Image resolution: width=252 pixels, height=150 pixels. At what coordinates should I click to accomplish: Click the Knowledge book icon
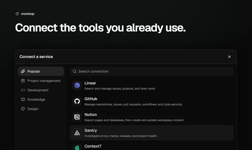pyautogui.click(x=23, y=99)
